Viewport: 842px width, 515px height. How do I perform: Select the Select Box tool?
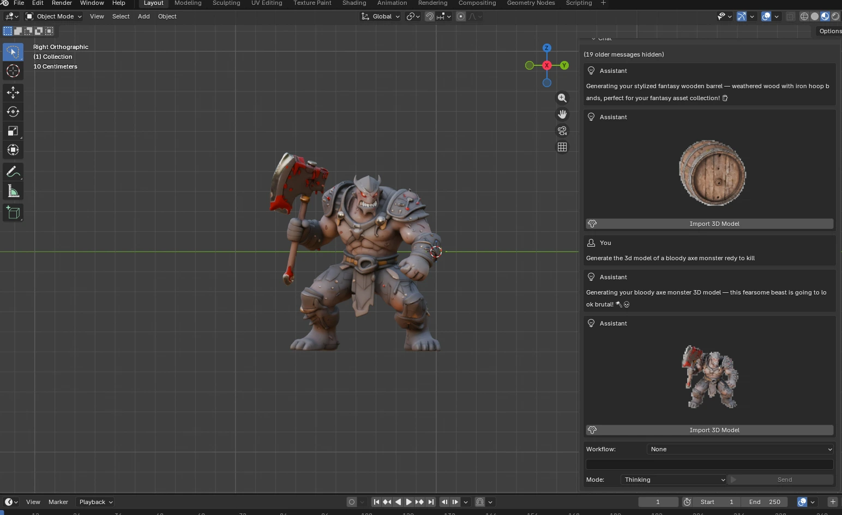pos(13,52)
